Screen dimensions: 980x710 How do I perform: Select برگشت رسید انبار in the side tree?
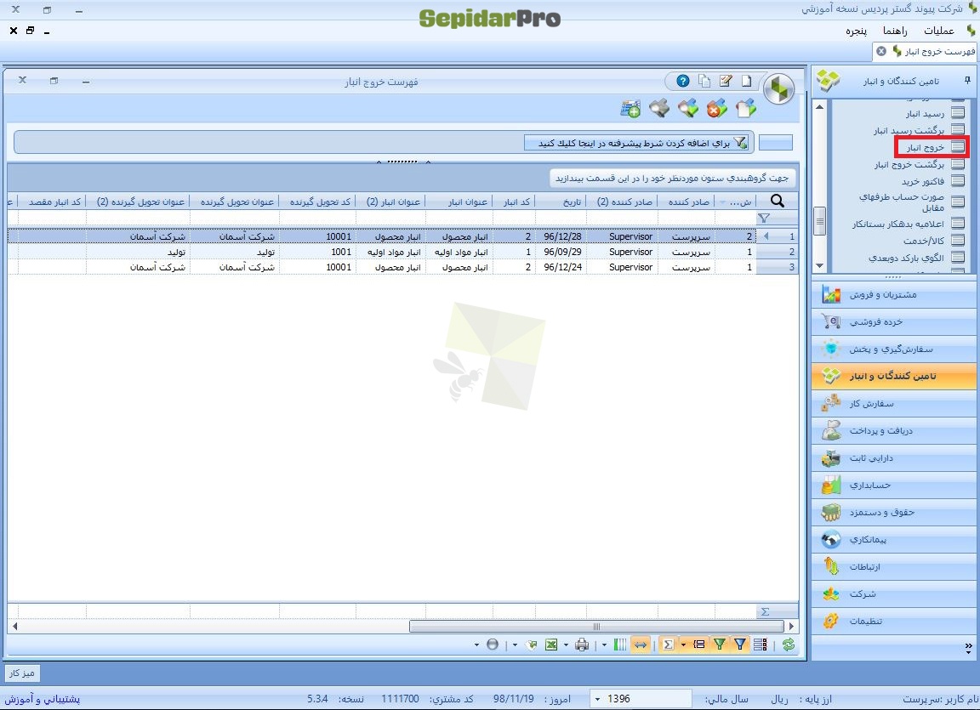click(x=909, y=130)
